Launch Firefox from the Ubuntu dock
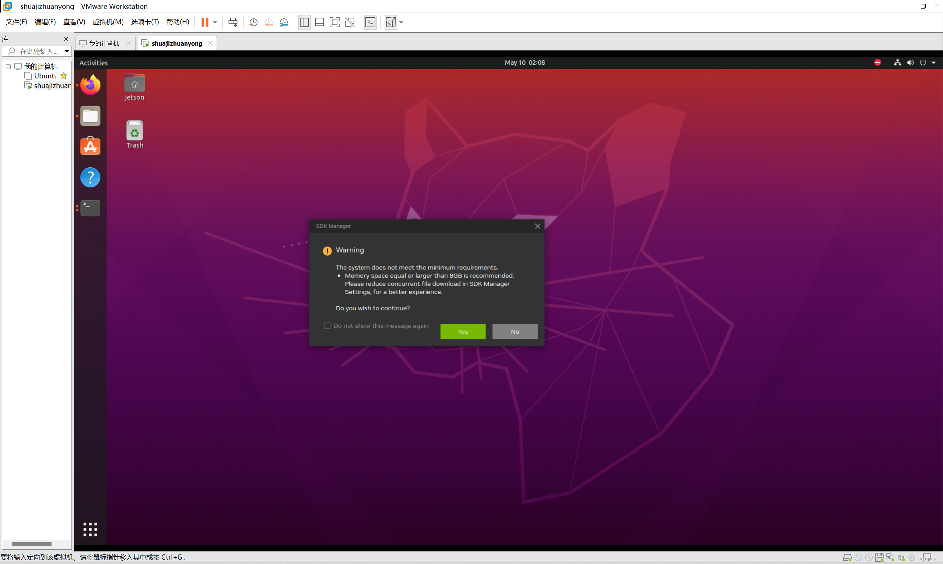This screenshot has height=564, width=943. [x=90, y=85]
